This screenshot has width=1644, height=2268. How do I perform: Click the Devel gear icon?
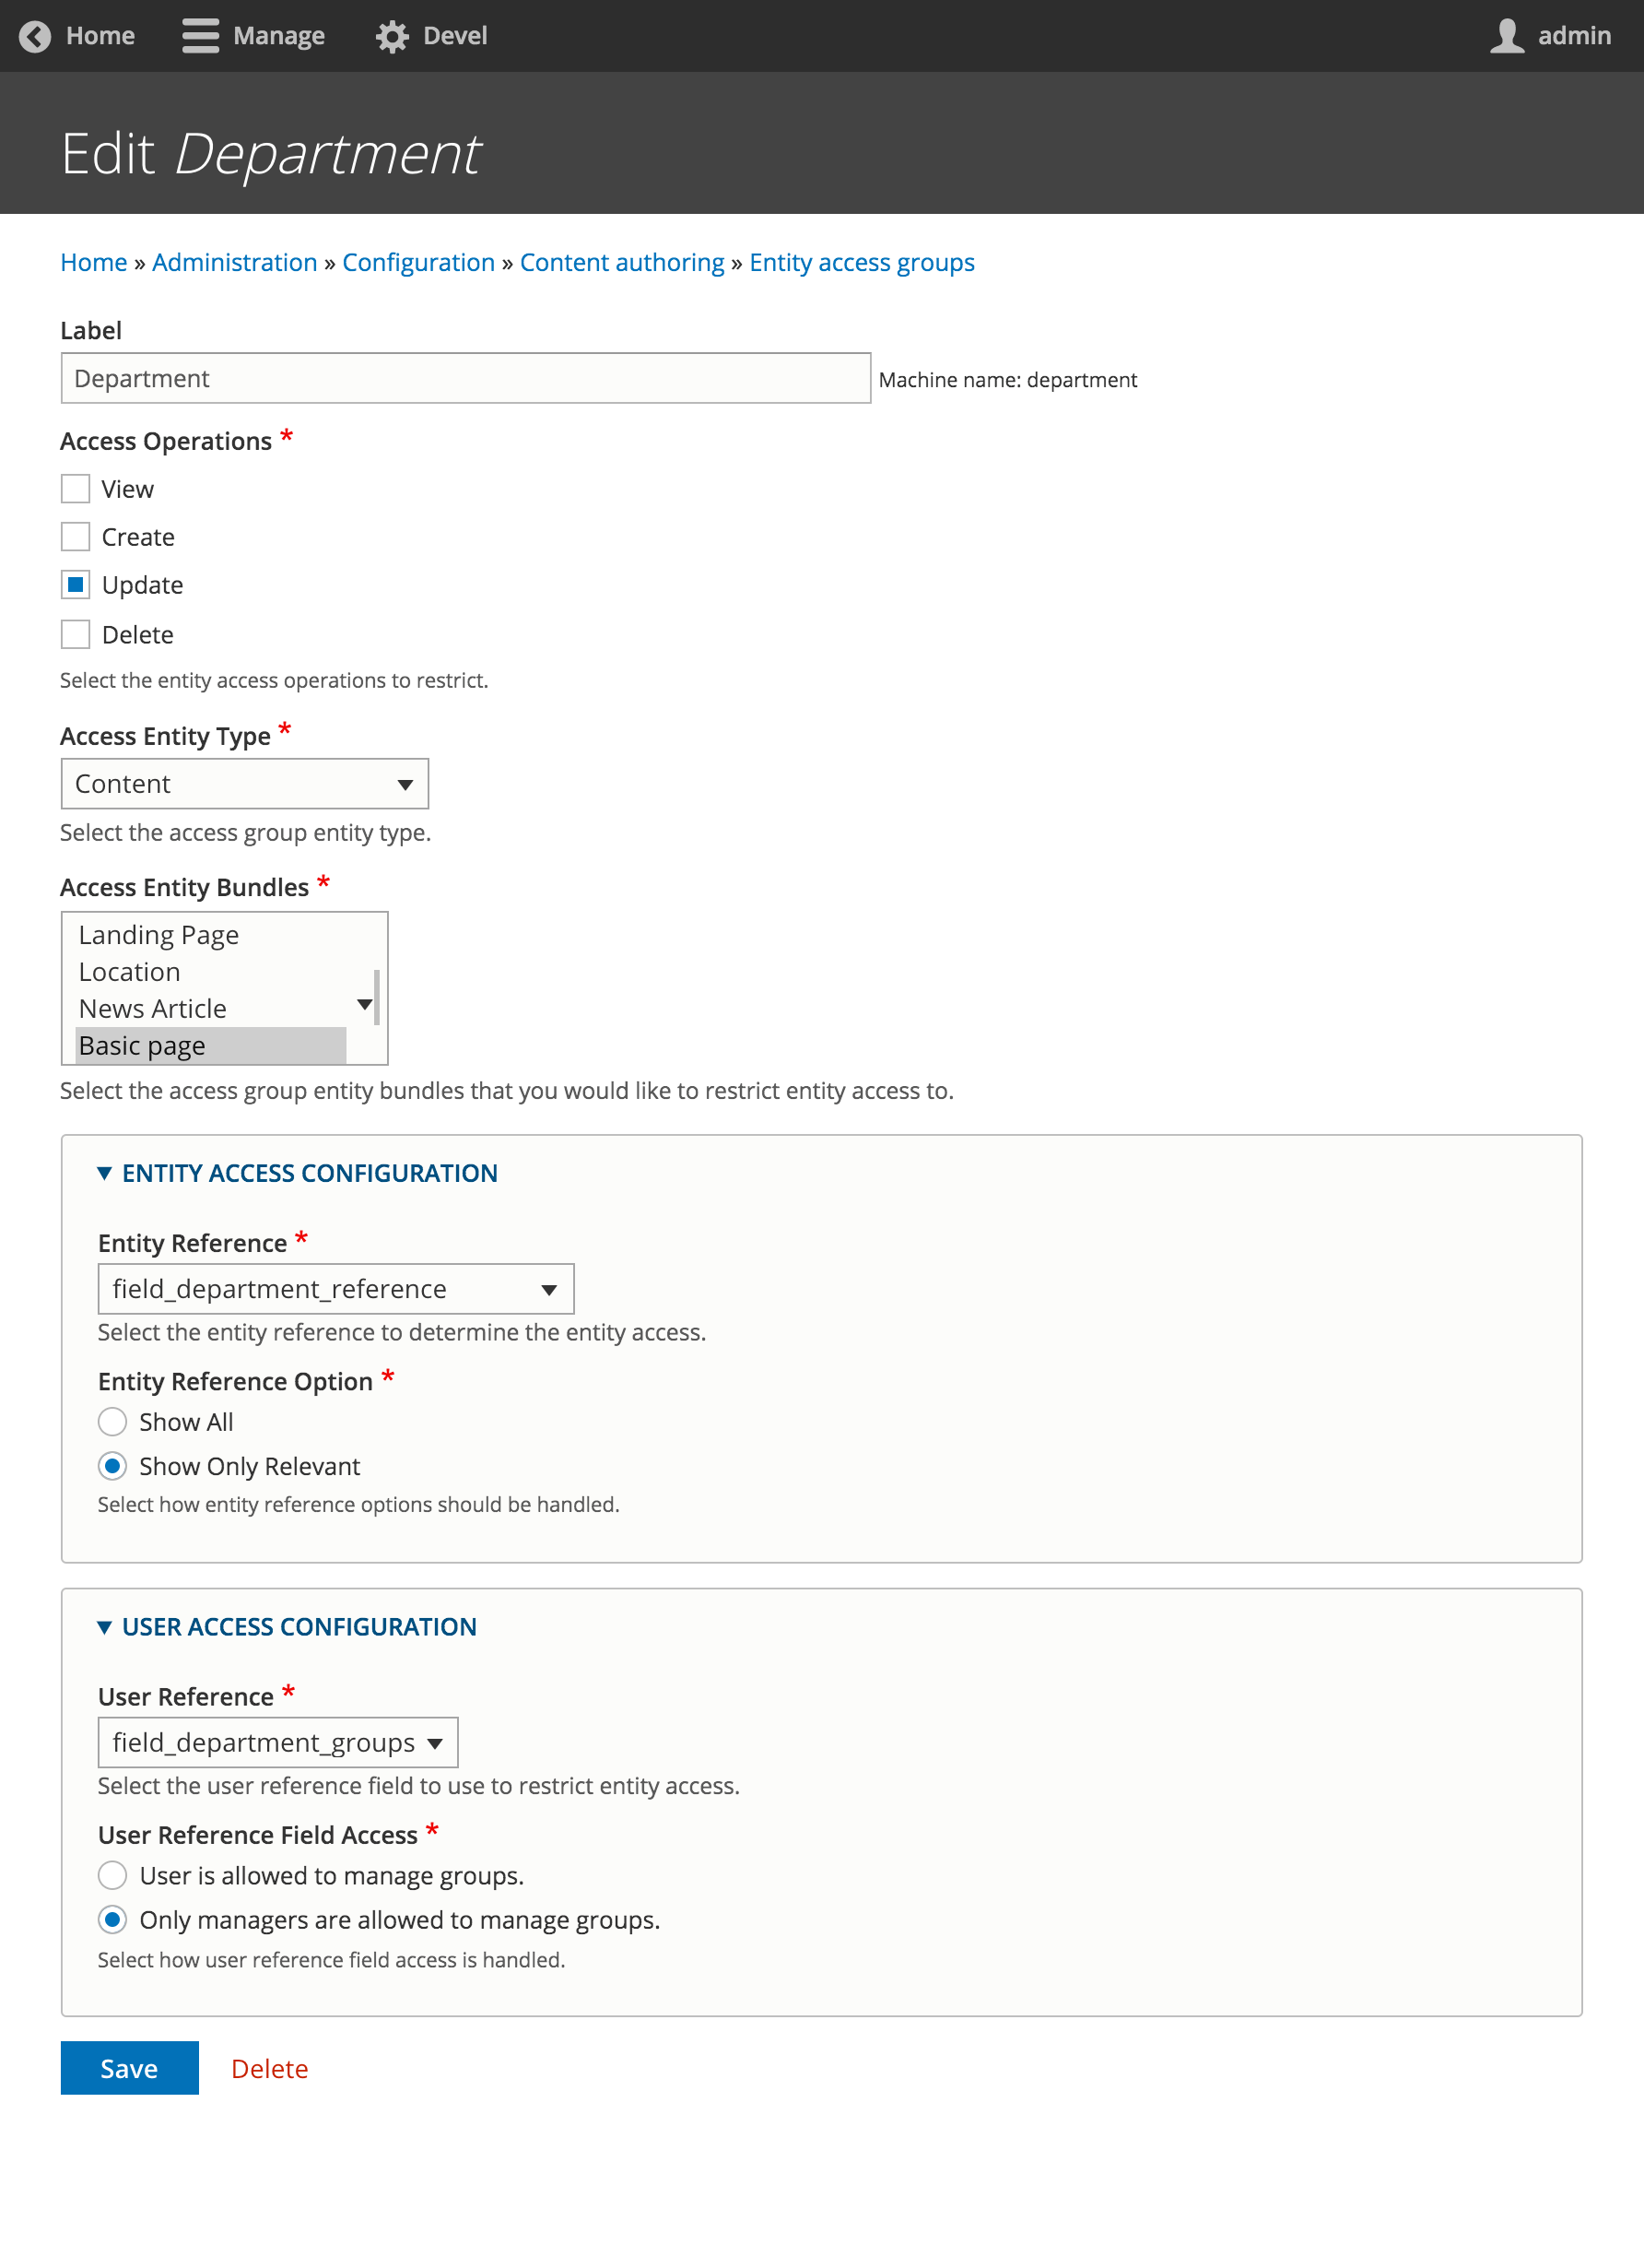pos(392,36)
